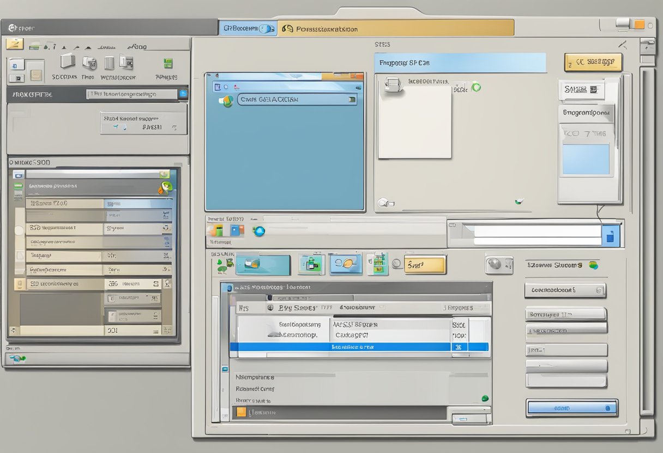
Task: Click the green chip icon in left toolbar
Action: pos(167,63)
